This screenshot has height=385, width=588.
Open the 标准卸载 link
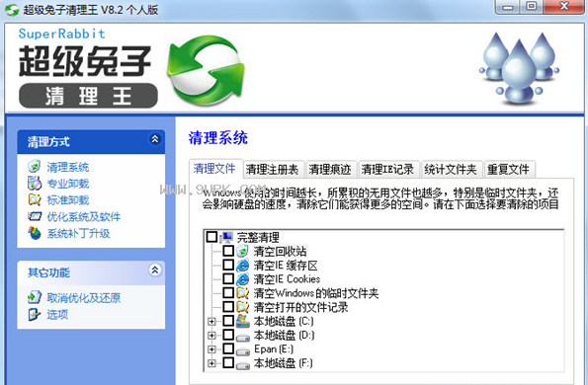point(68,200)
